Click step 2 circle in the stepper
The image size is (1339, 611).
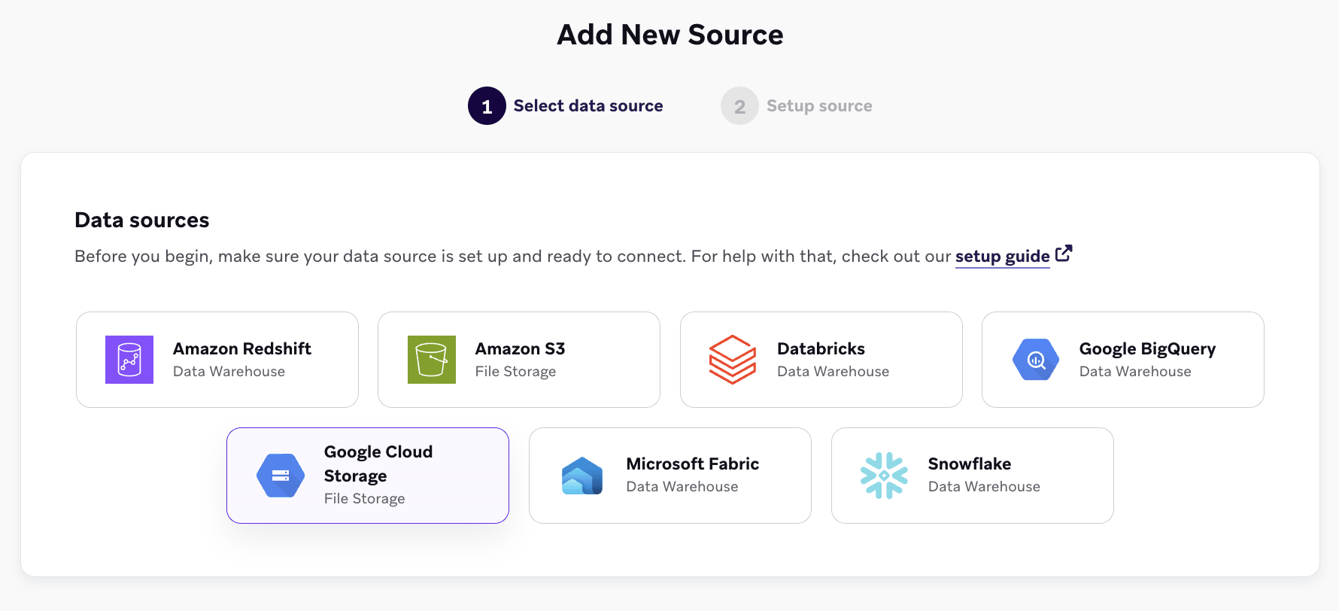point(739,106)
